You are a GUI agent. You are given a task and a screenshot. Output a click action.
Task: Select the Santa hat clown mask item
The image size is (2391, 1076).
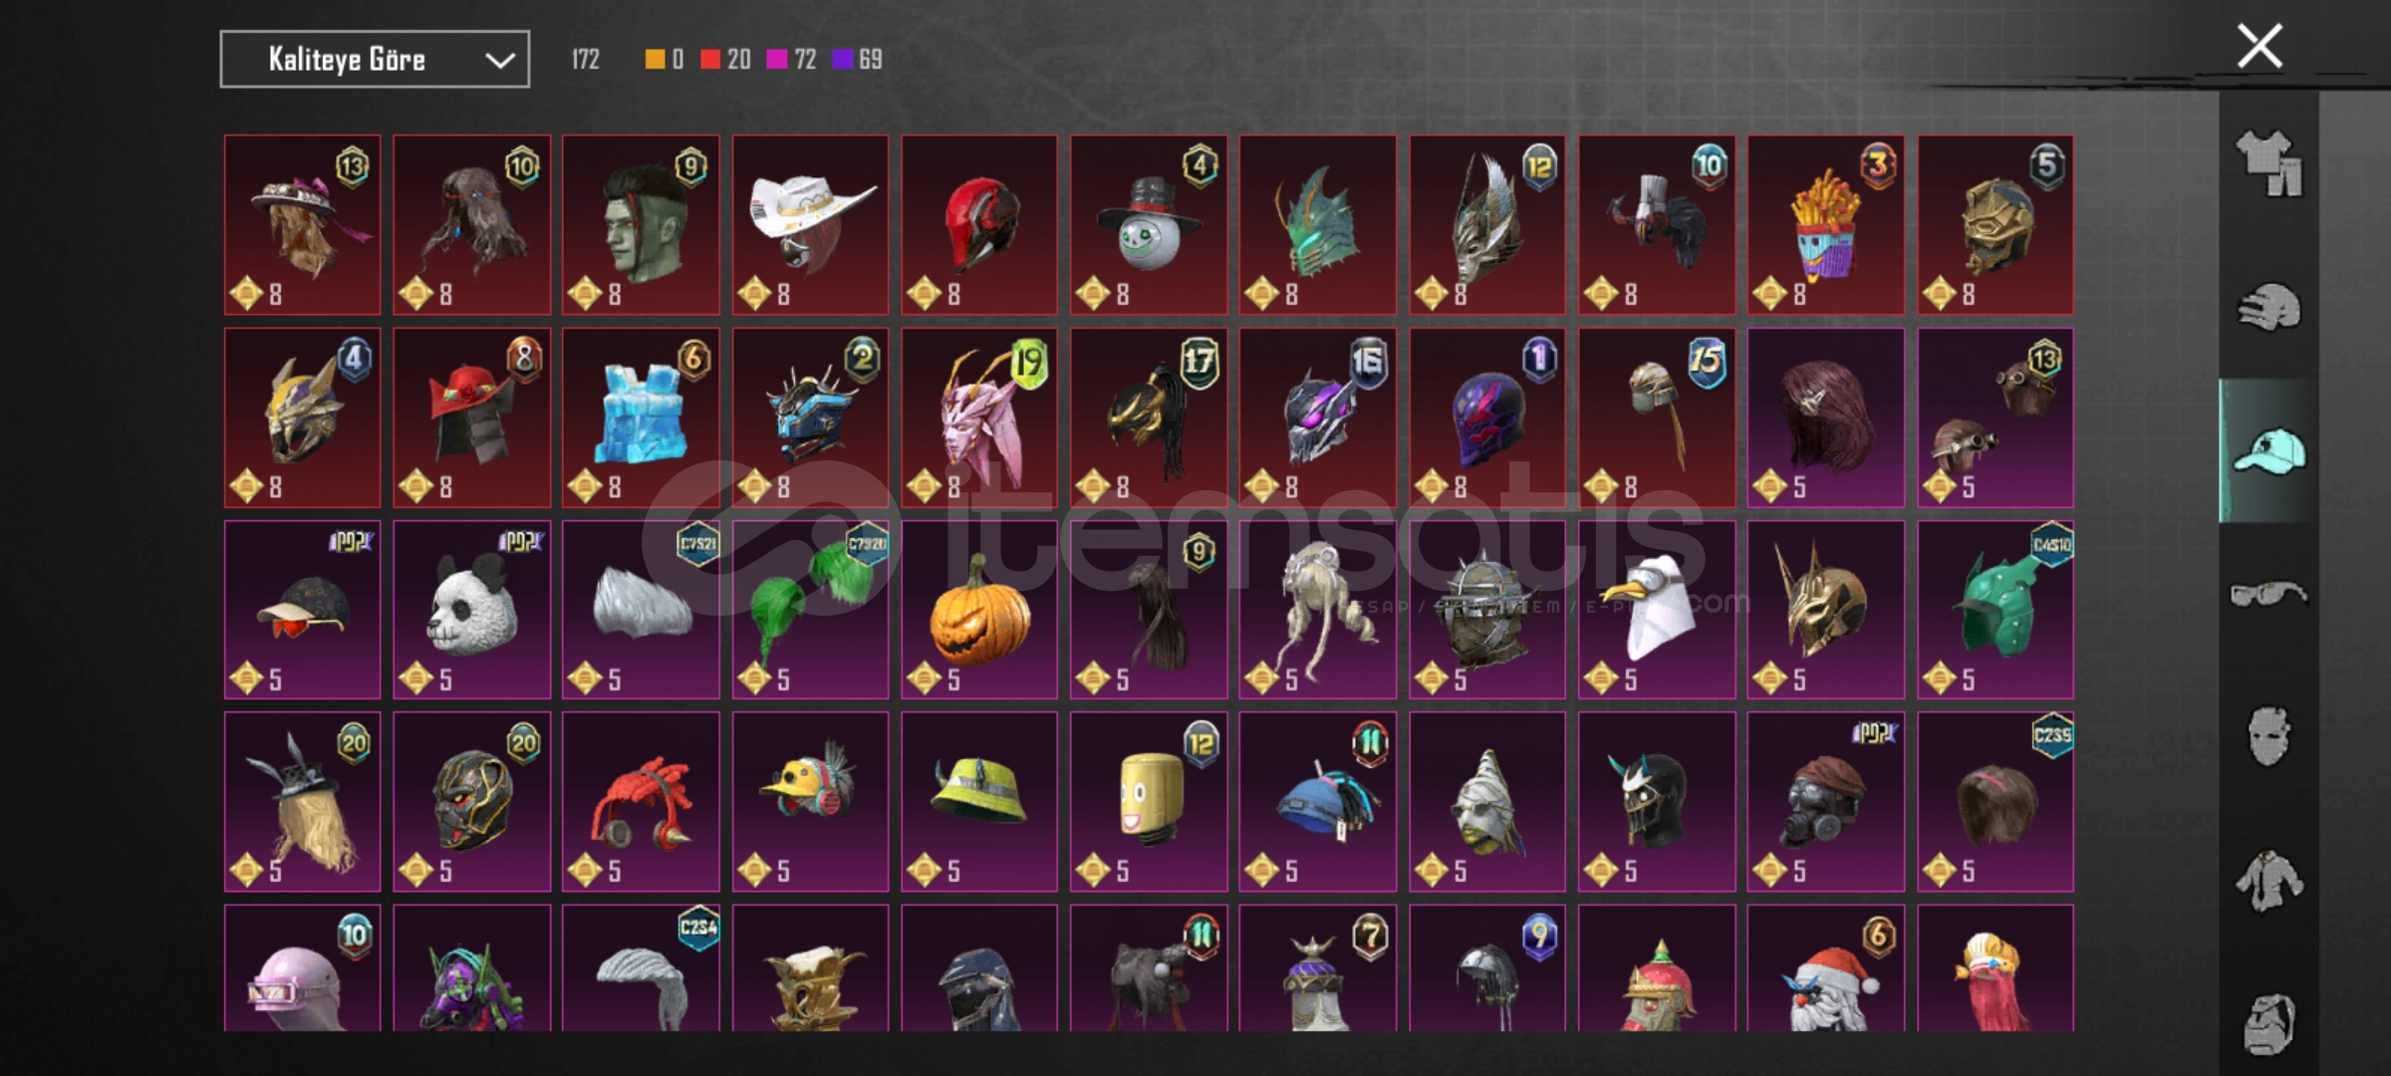pos(1825,967)
